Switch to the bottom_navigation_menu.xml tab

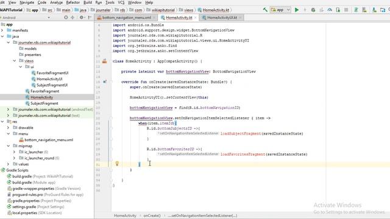[126, 18]
